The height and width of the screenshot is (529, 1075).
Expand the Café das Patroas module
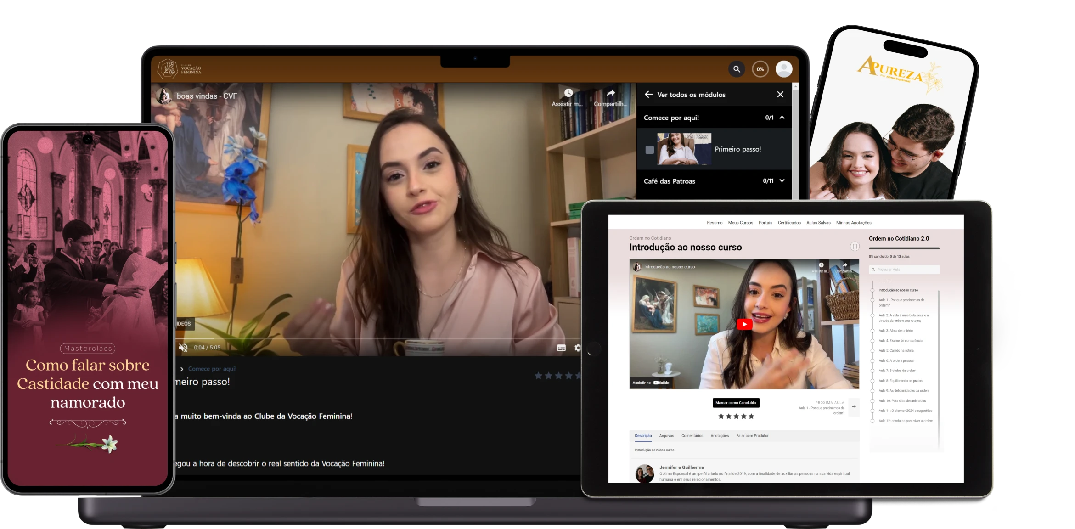point(782,181)
